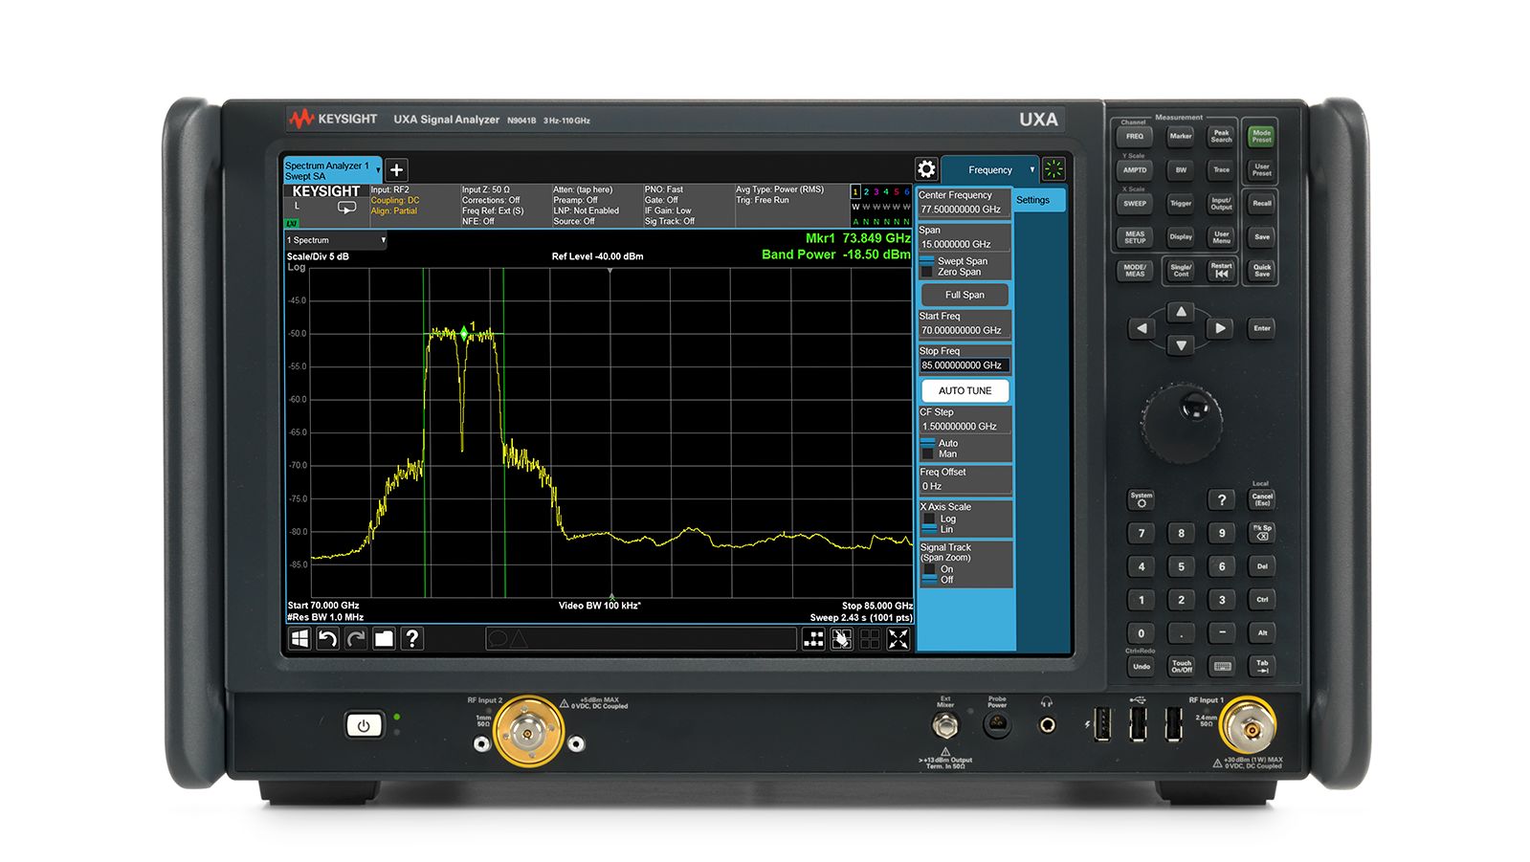Click the Center Frequency value field

964,210
